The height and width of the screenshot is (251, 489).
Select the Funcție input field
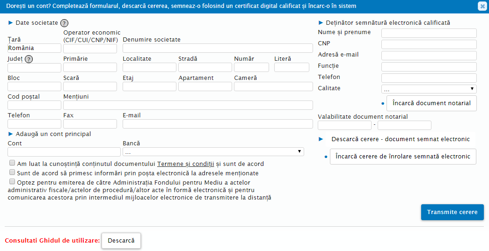pos(429,67)
